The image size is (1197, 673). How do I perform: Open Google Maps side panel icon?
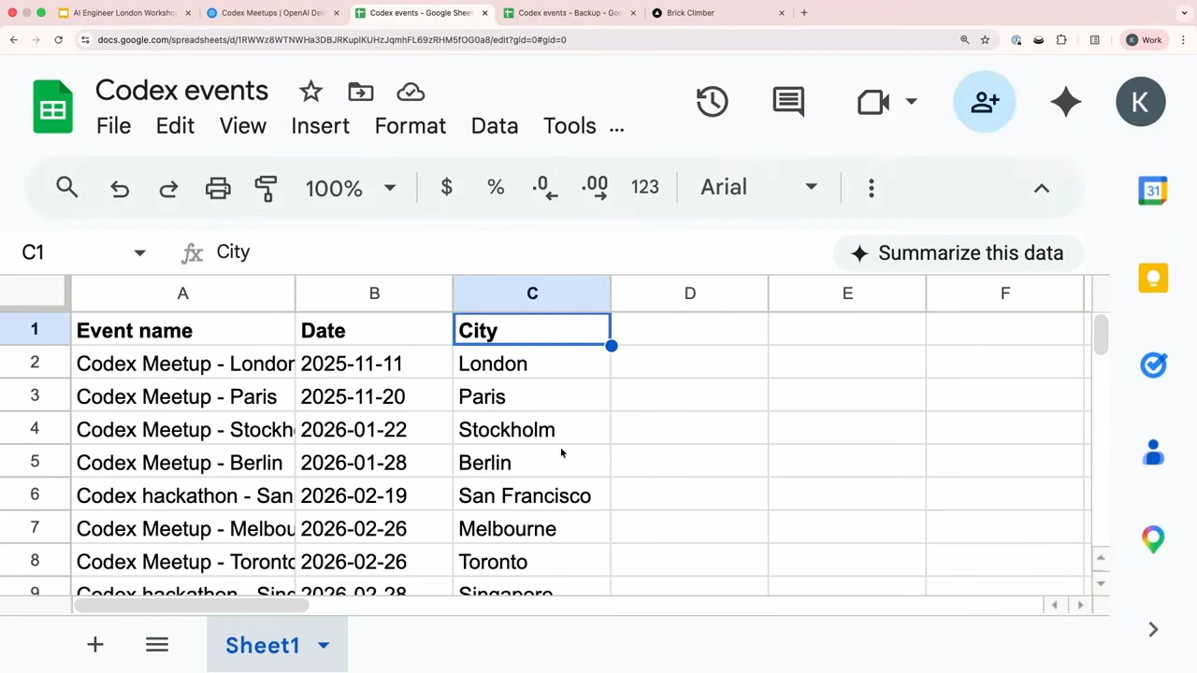coord(1153,539)
